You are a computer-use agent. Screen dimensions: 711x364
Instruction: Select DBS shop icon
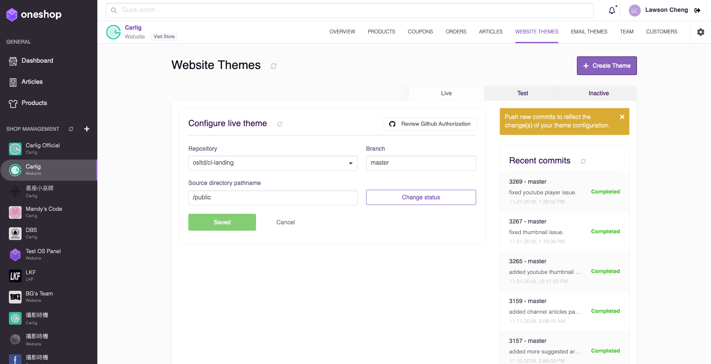point(15,234)
